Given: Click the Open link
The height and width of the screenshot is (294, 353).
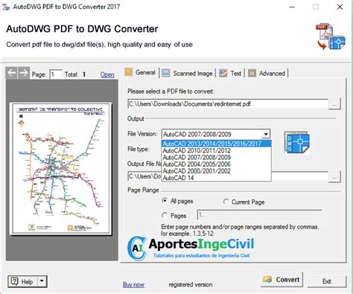Looking at the screenshot, I should pos(107,74).
